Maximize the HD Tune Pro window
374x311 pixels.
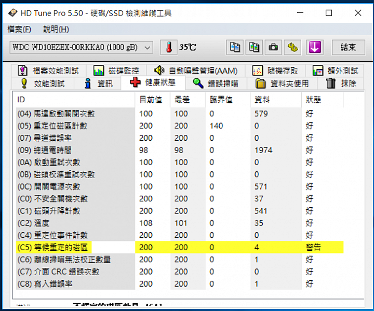tap(329, 12)
